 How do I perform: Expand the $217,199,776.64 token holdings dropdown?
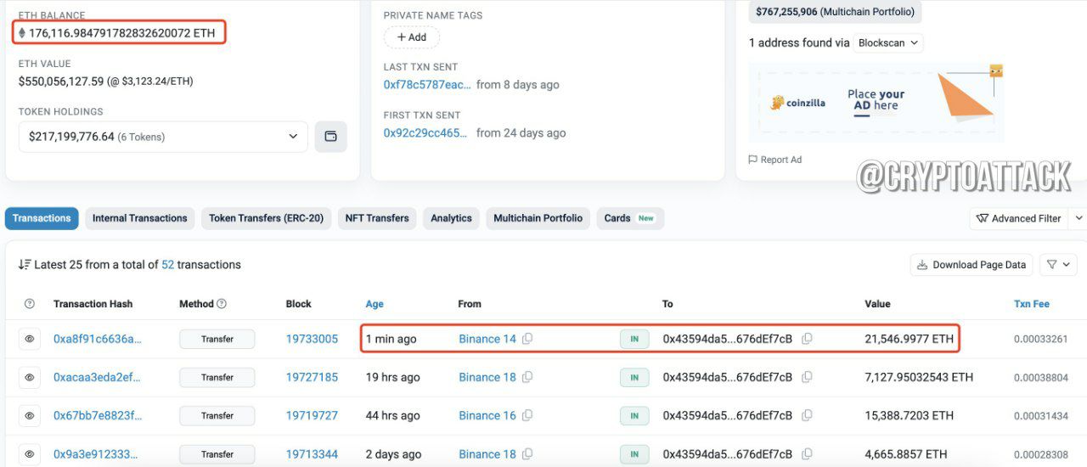tap(163, 137)
